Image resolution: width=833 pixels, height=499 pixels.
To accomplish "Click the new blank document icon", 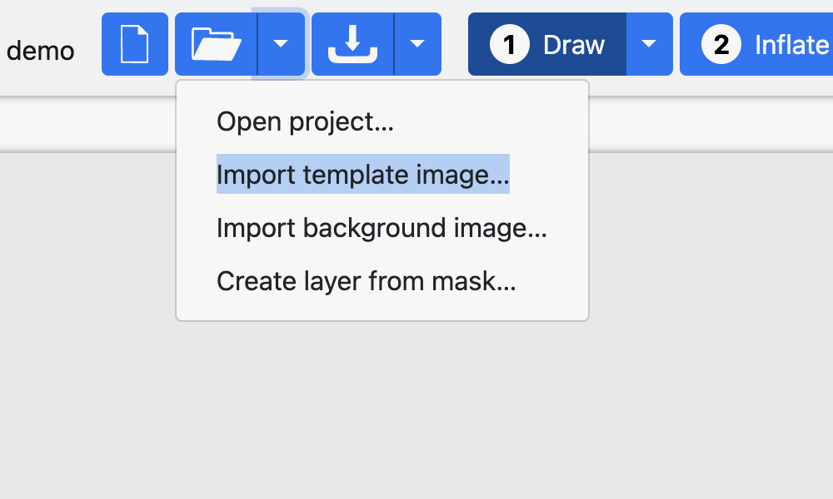I will [135, 44].
